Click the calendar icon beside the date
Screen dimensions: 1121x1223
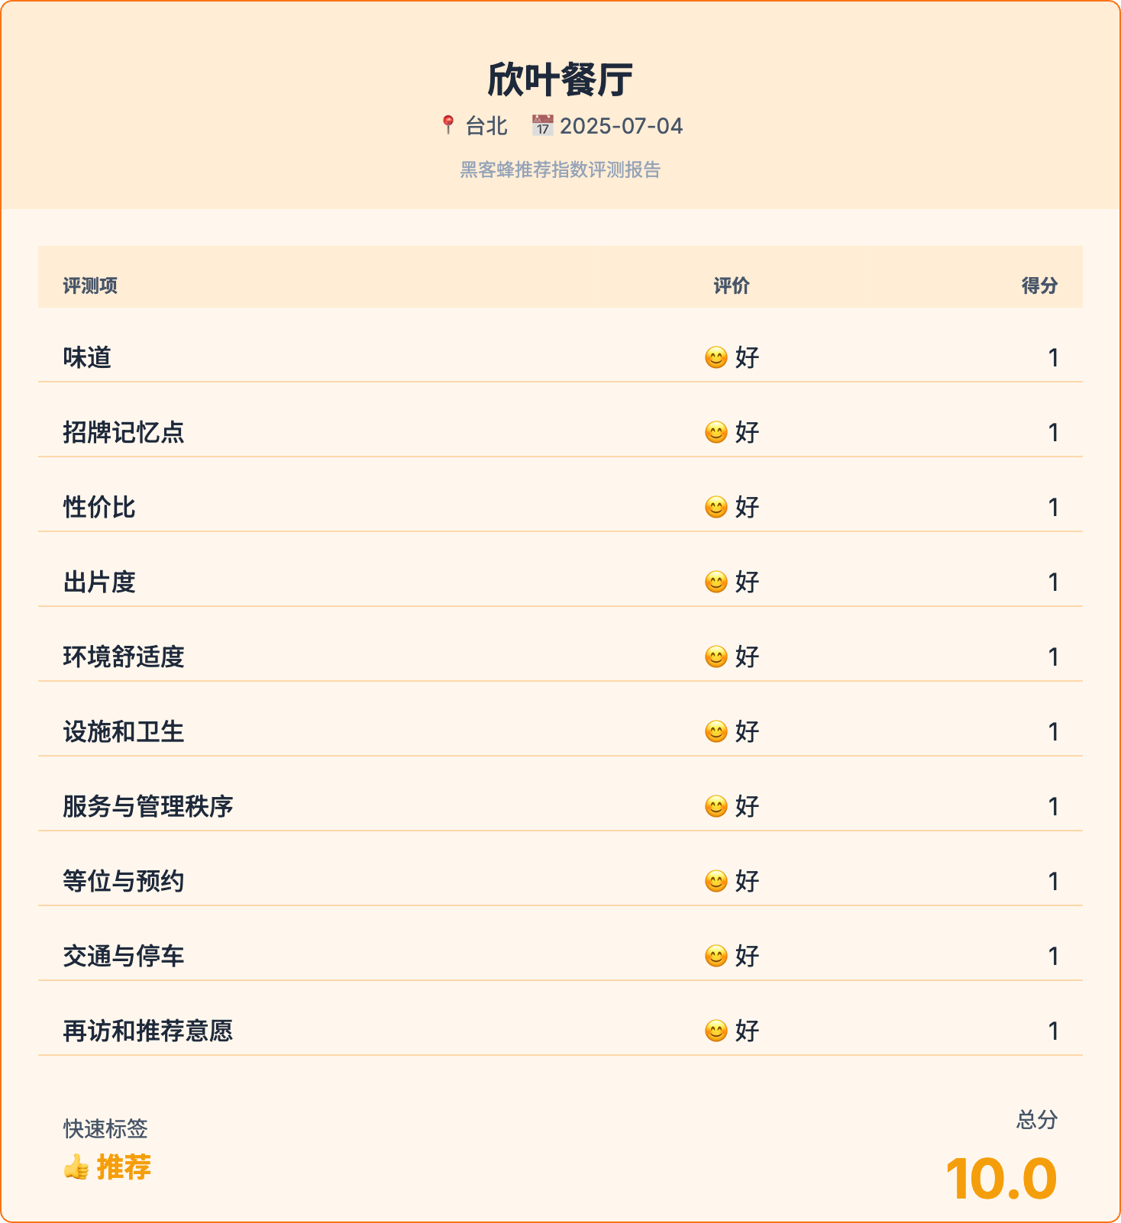click(x=542, y=125)
